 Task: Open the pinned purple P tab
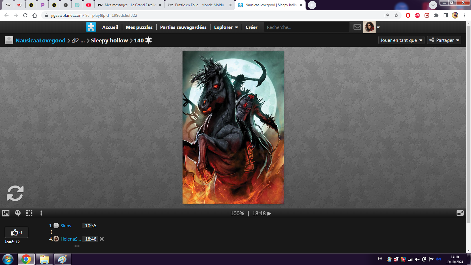tap(43, 5)
